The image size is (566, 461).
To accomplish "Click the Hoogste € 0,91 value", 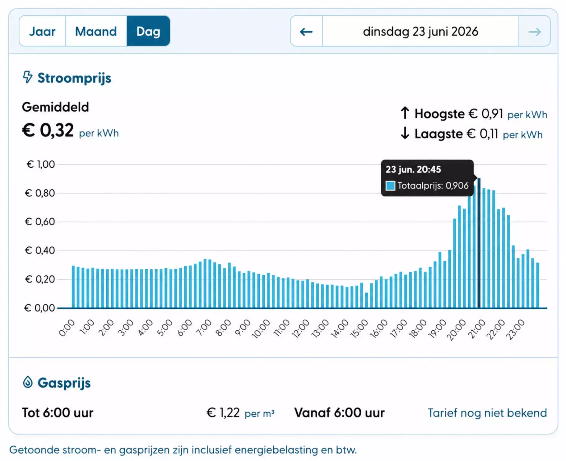I will 486,114.
